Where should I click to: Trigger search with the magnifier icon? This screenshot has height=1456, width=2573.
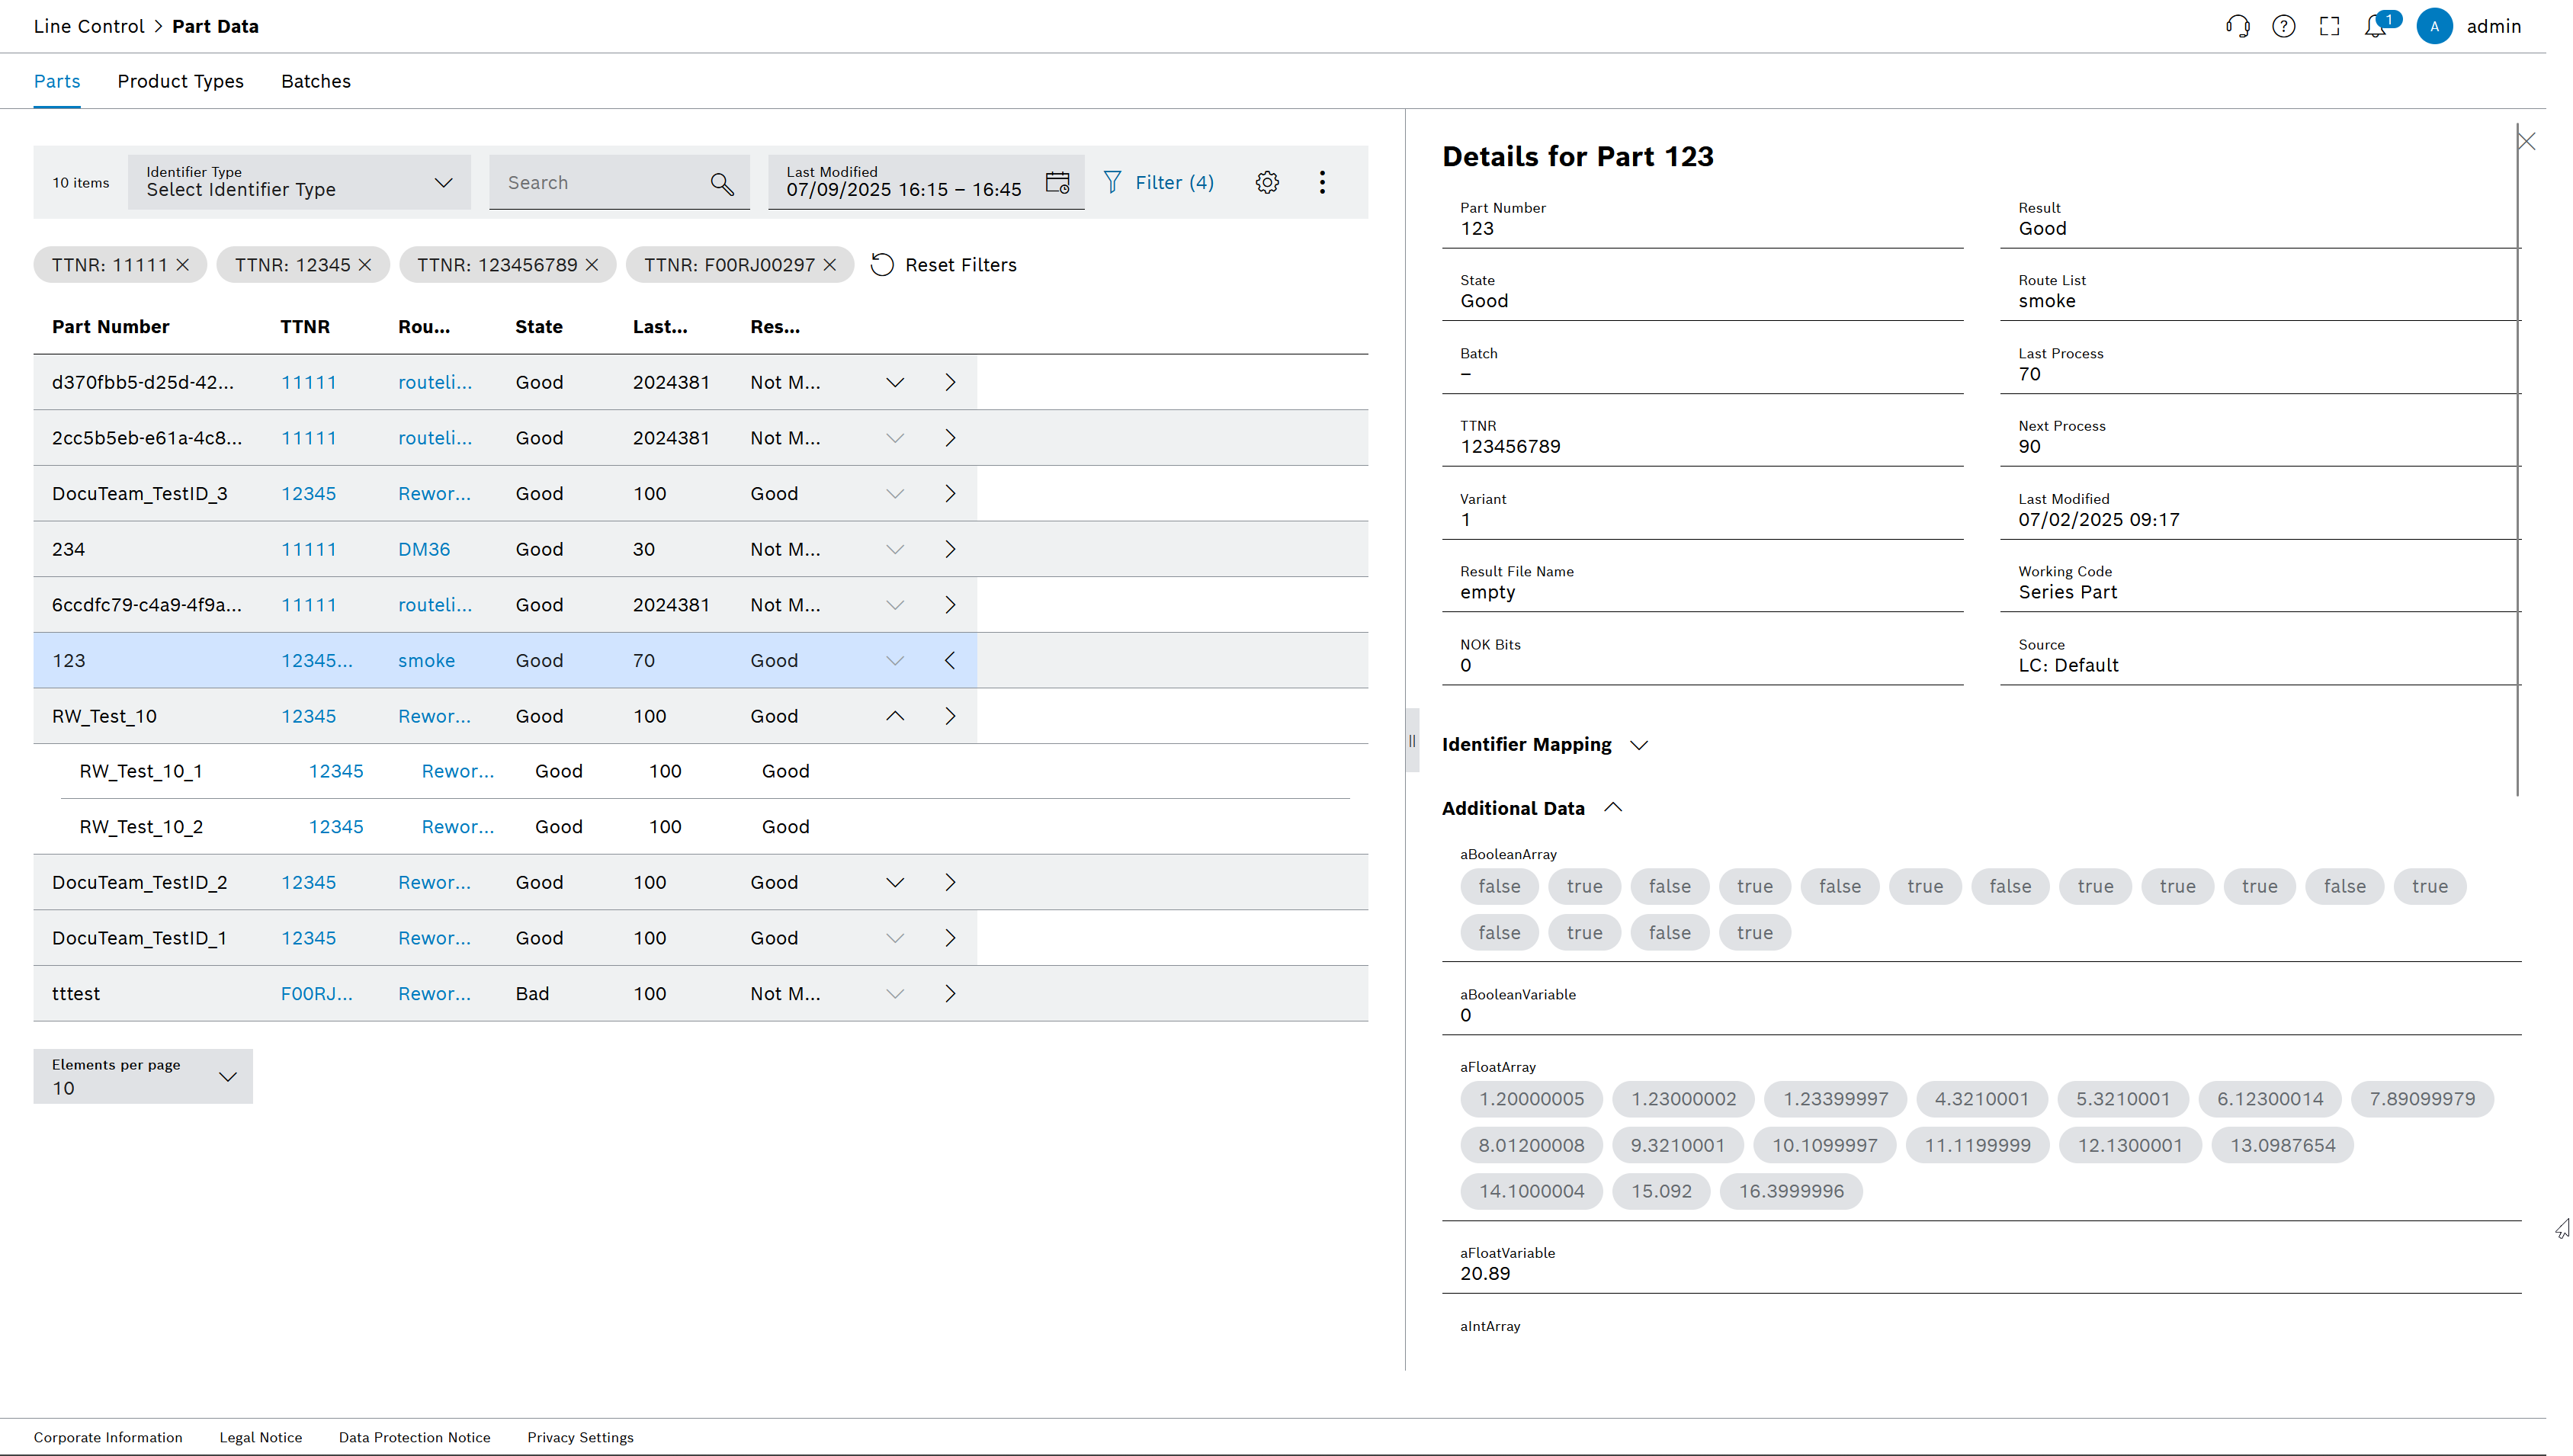[x=722, y=182]
